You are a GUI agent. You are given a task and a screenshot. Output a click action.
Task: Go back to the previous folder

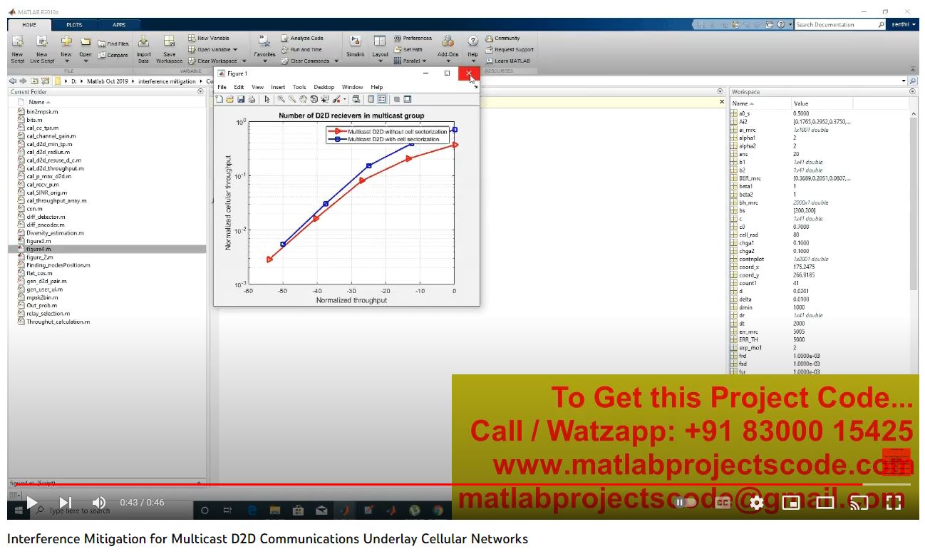pos(14,81)
